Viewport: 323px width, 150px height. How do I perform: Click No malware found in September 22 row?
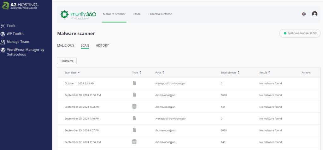pos(270,142)
